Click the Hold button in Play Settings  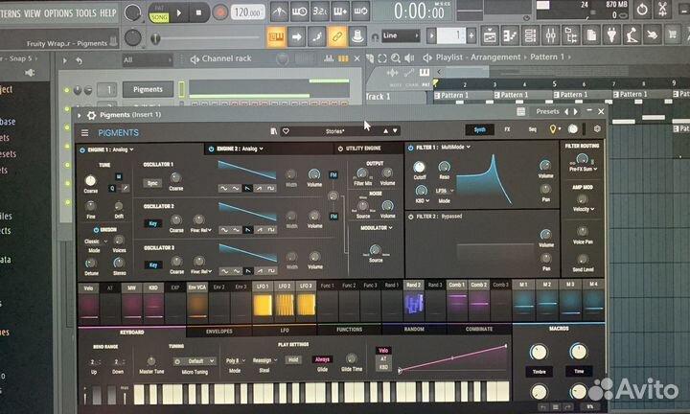293,360
